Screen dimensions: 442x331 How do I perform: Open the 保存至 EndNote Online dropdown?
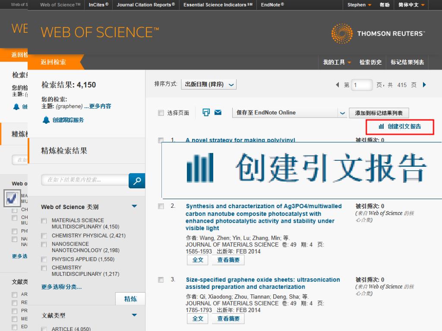(x=289, y=112)
